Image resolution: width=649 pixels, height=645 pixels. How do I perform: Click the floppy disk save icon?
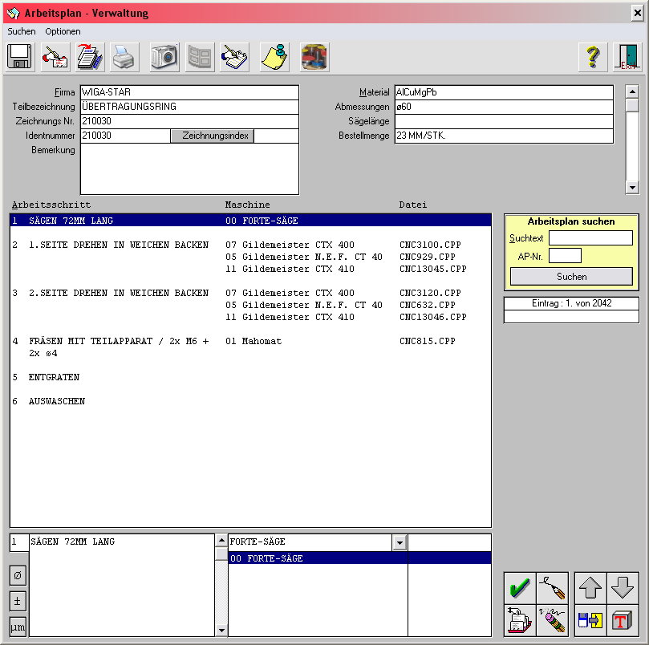(x=19, y=57)
